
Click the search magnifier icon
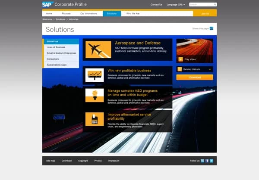[x=215, y=5]
